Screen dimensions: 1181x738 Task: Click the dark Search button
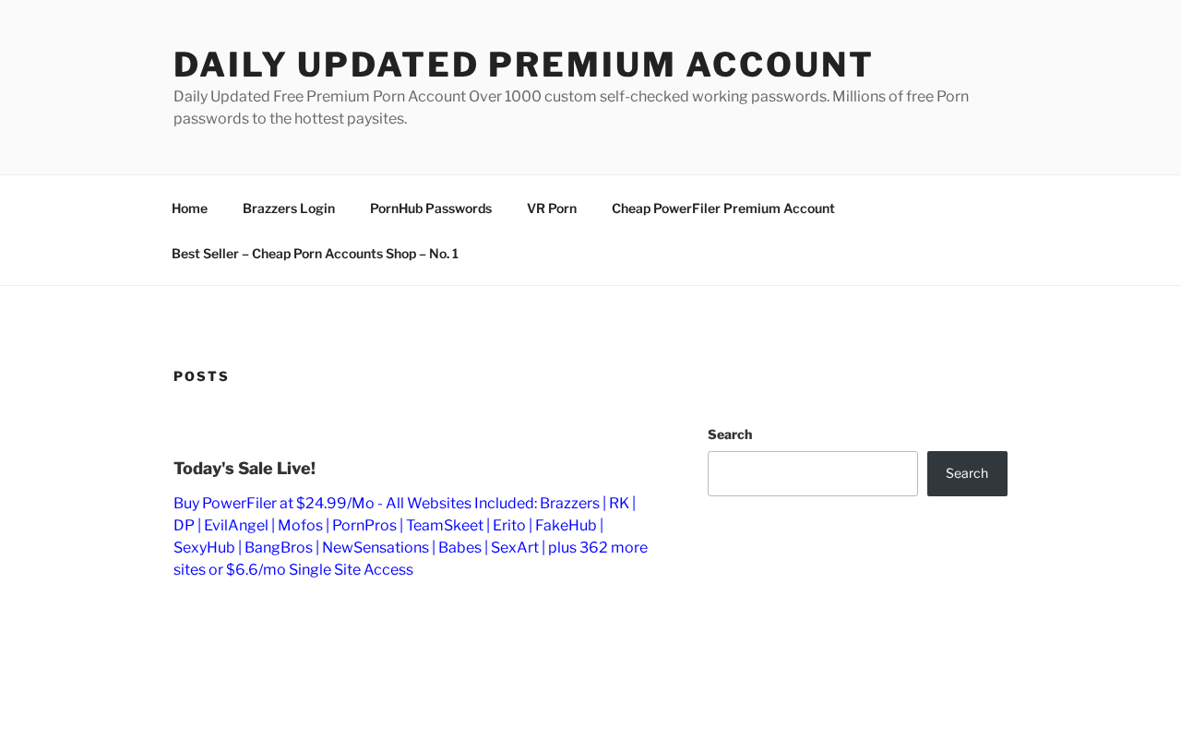tap(967, 473)
